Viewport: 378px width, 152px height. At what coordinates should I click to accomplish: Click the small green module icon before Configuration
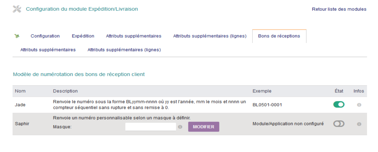coord(17,36)
